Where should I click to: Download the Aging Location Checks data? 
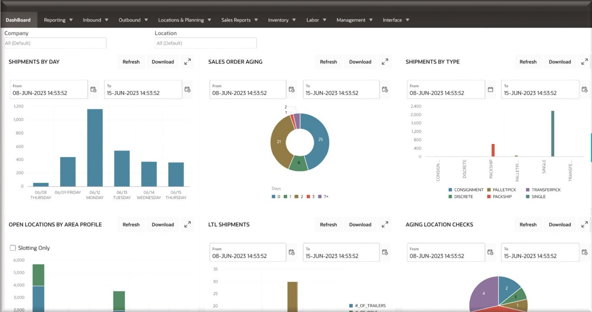coord(560,225)
